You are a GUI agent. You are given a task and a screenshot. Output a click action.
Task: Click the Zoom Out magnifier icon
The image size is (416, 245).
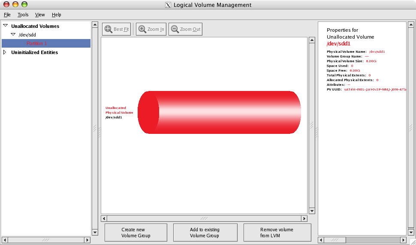point(175,29)
